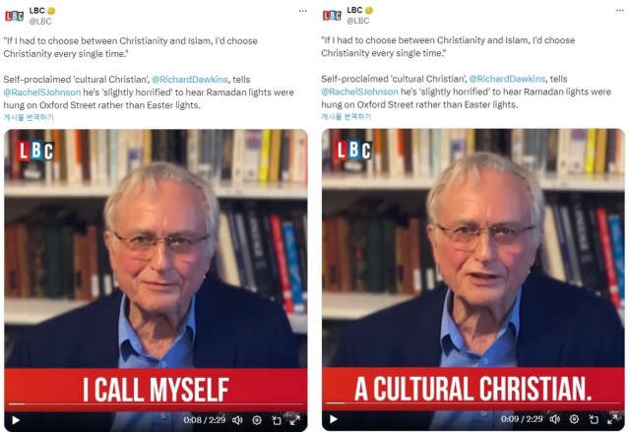Open LBC profile avatar on left post
Viewport: 630px width, 432px height.
(14, 16)
